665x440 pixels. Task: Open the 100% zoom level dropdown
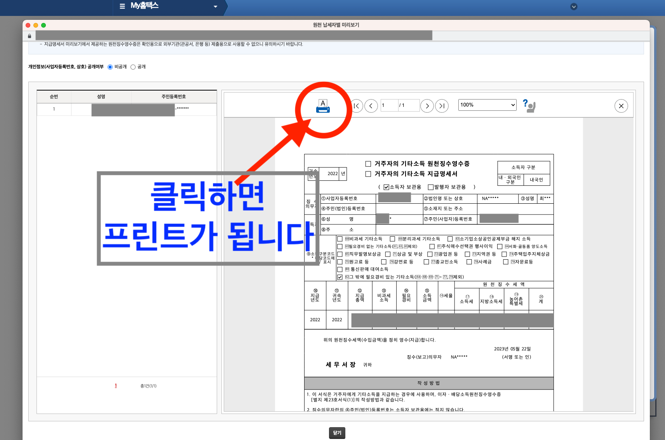487,105
